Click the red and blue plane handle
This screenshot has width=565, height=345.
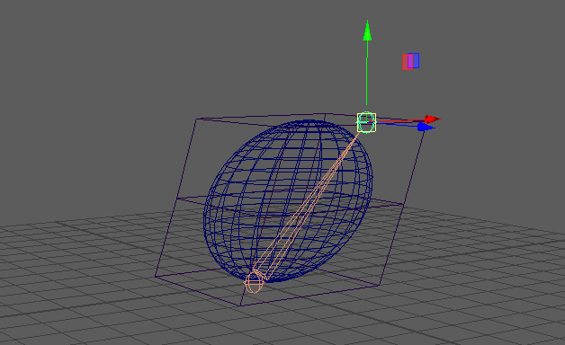(x=411, y=61)
